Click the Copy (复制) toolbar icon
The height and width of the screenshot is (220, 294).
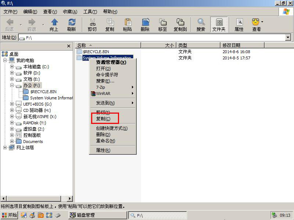tap(110, 25)
